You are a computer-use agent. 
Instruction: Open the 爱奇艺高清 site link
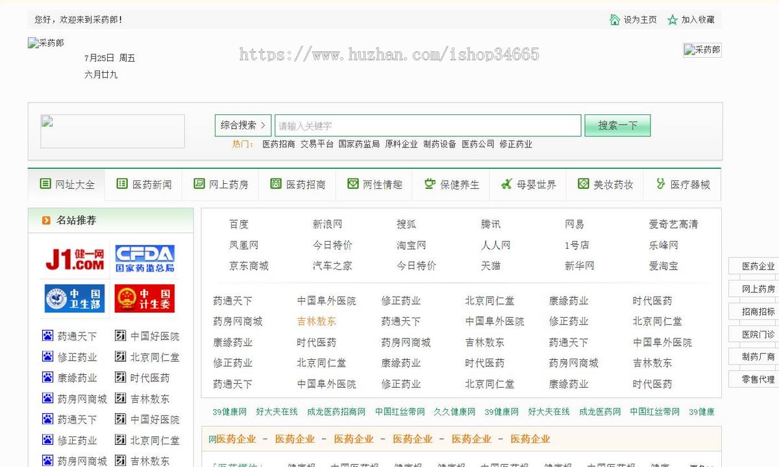pos(673,224)
